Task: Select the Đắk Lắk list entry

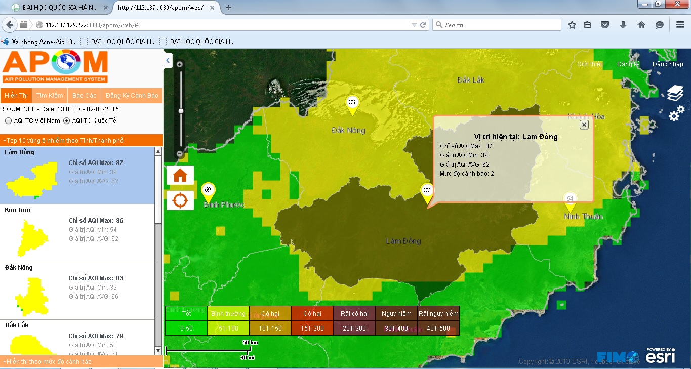Action: pos(77,337)
